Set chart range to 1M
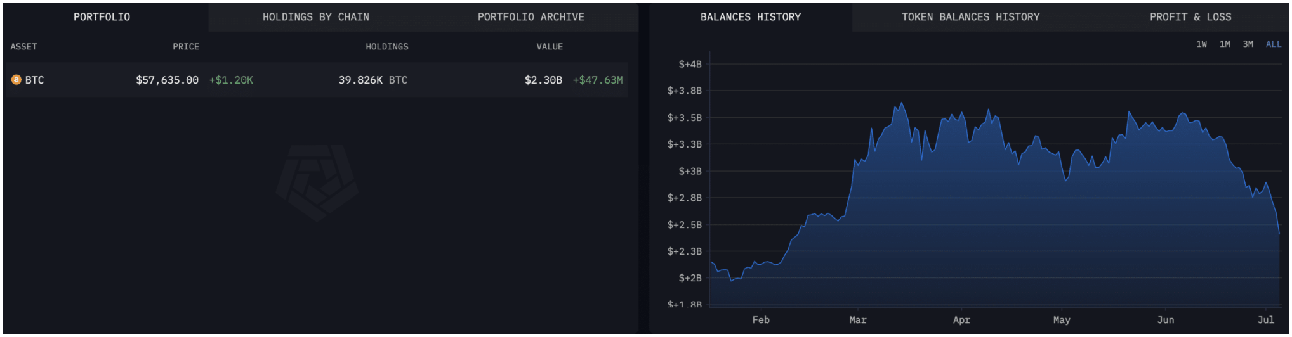Screen dimensions: 1292x337 tap(1225, 44)
